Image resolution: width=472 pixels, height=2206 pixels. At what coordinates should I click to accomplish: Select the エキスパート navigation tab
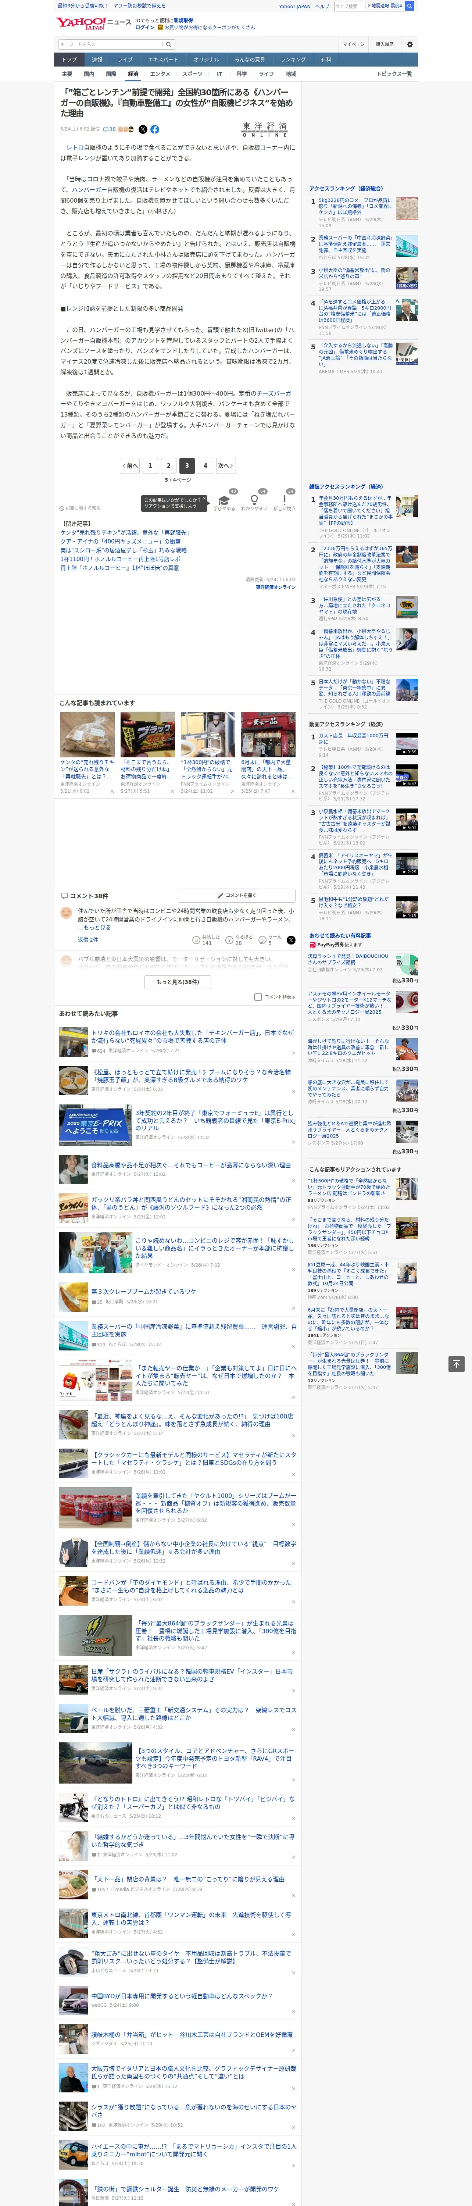tap(163, 60)
